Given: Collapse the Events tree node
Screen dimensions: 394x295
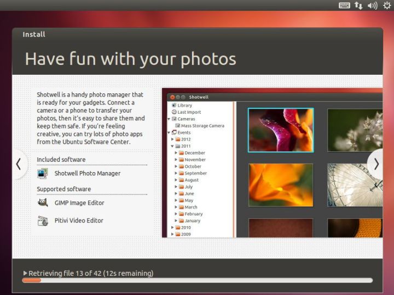Looking at the screenshot, I should (x=169, y=133).
